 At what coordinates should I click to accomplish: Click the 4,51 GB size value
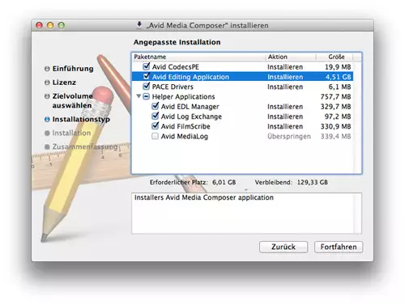[339, 77]
